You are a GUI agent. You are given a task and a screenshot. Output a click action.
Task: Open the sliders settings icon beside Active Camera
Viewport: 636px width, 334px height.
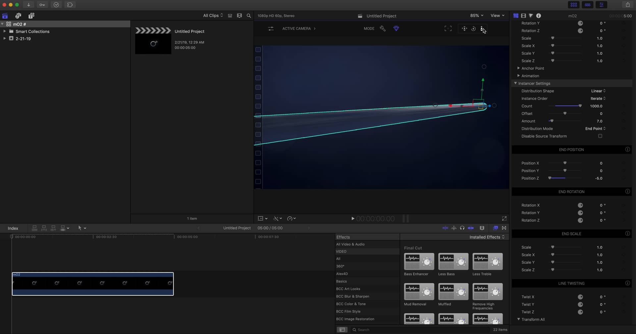click(x=271, y=28)
